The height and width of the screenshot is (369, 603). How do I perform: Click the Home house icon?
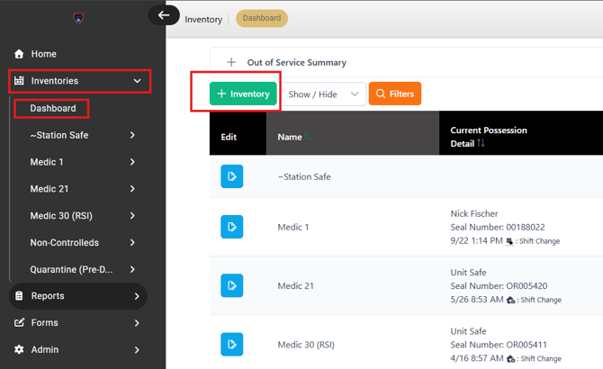pos(19,54)
